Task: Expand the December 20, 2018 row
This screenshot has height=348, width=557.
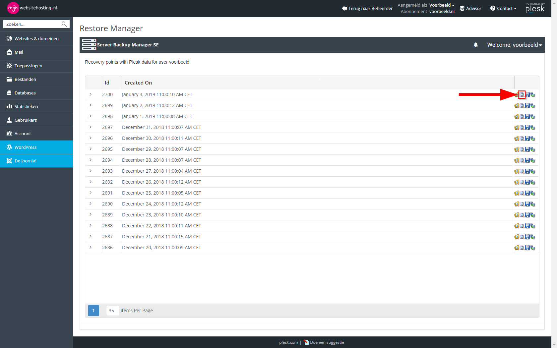Action: pos(91,248)
